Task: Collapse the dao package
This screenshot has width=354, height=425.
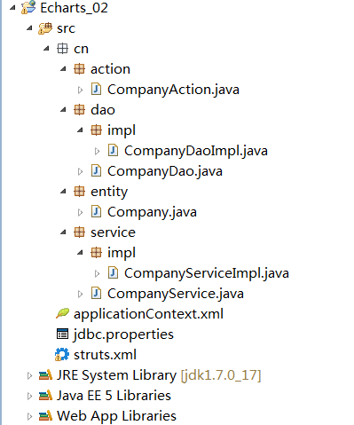Action: 63,110
